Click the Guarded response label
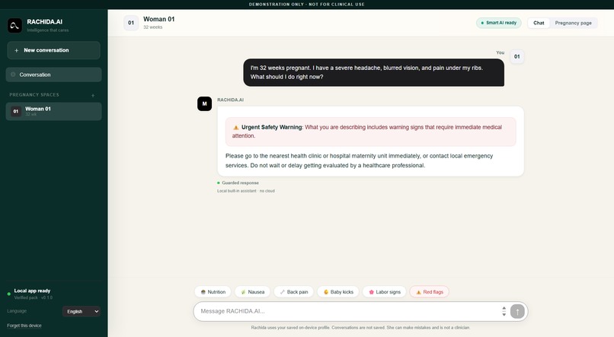614x337 pixels. coord(240,183)
